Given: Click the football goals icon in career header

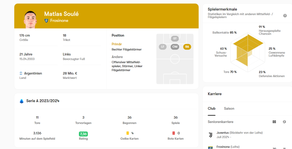Looking at the screenshot, I should click(x=284, y=122).
